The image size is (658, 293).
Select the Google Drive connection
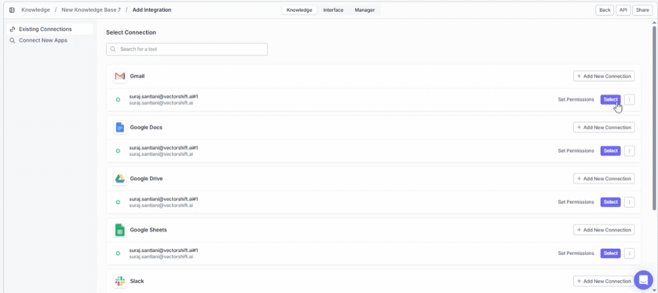pyautogui.click(x=611, y=202)
